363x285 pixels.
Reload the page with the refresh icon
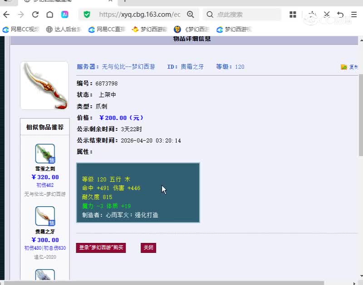pyautogui.click(x=35, y=14)
